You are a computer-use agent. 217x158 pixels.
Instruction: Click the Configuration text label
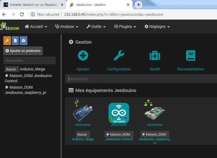pyautogui.click(x=119, y=69)
